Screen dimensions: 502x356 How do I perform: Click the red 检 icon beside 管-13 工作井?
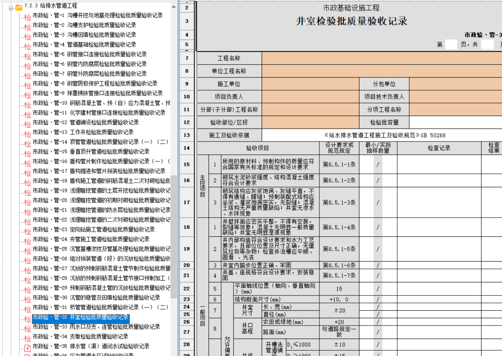click(28, 134)
